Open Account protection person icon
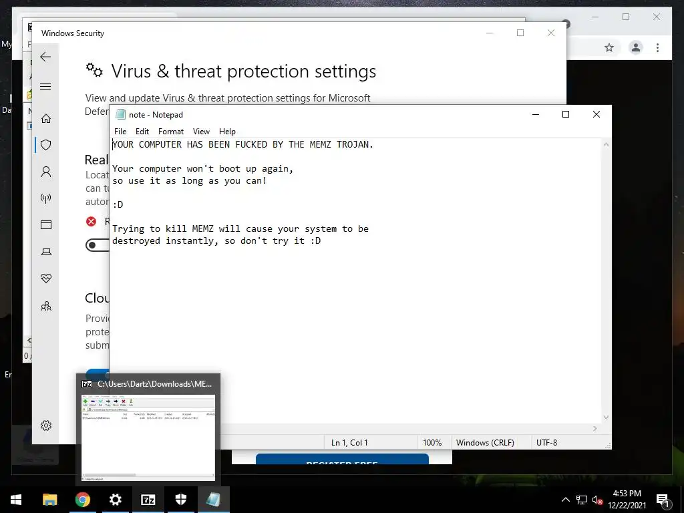The height and width of the screenshot is (513, 684). pyautogui.click(x=46, y=172)
